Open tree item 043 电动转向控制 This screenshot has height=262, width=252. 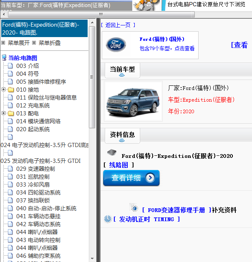click(38, 240)
